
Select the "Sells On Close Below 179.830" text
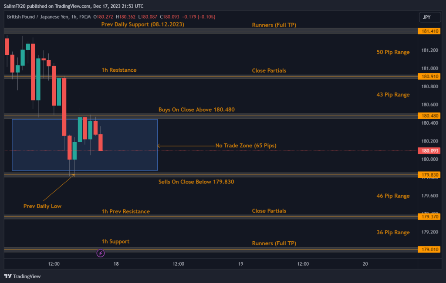(196, 182)
